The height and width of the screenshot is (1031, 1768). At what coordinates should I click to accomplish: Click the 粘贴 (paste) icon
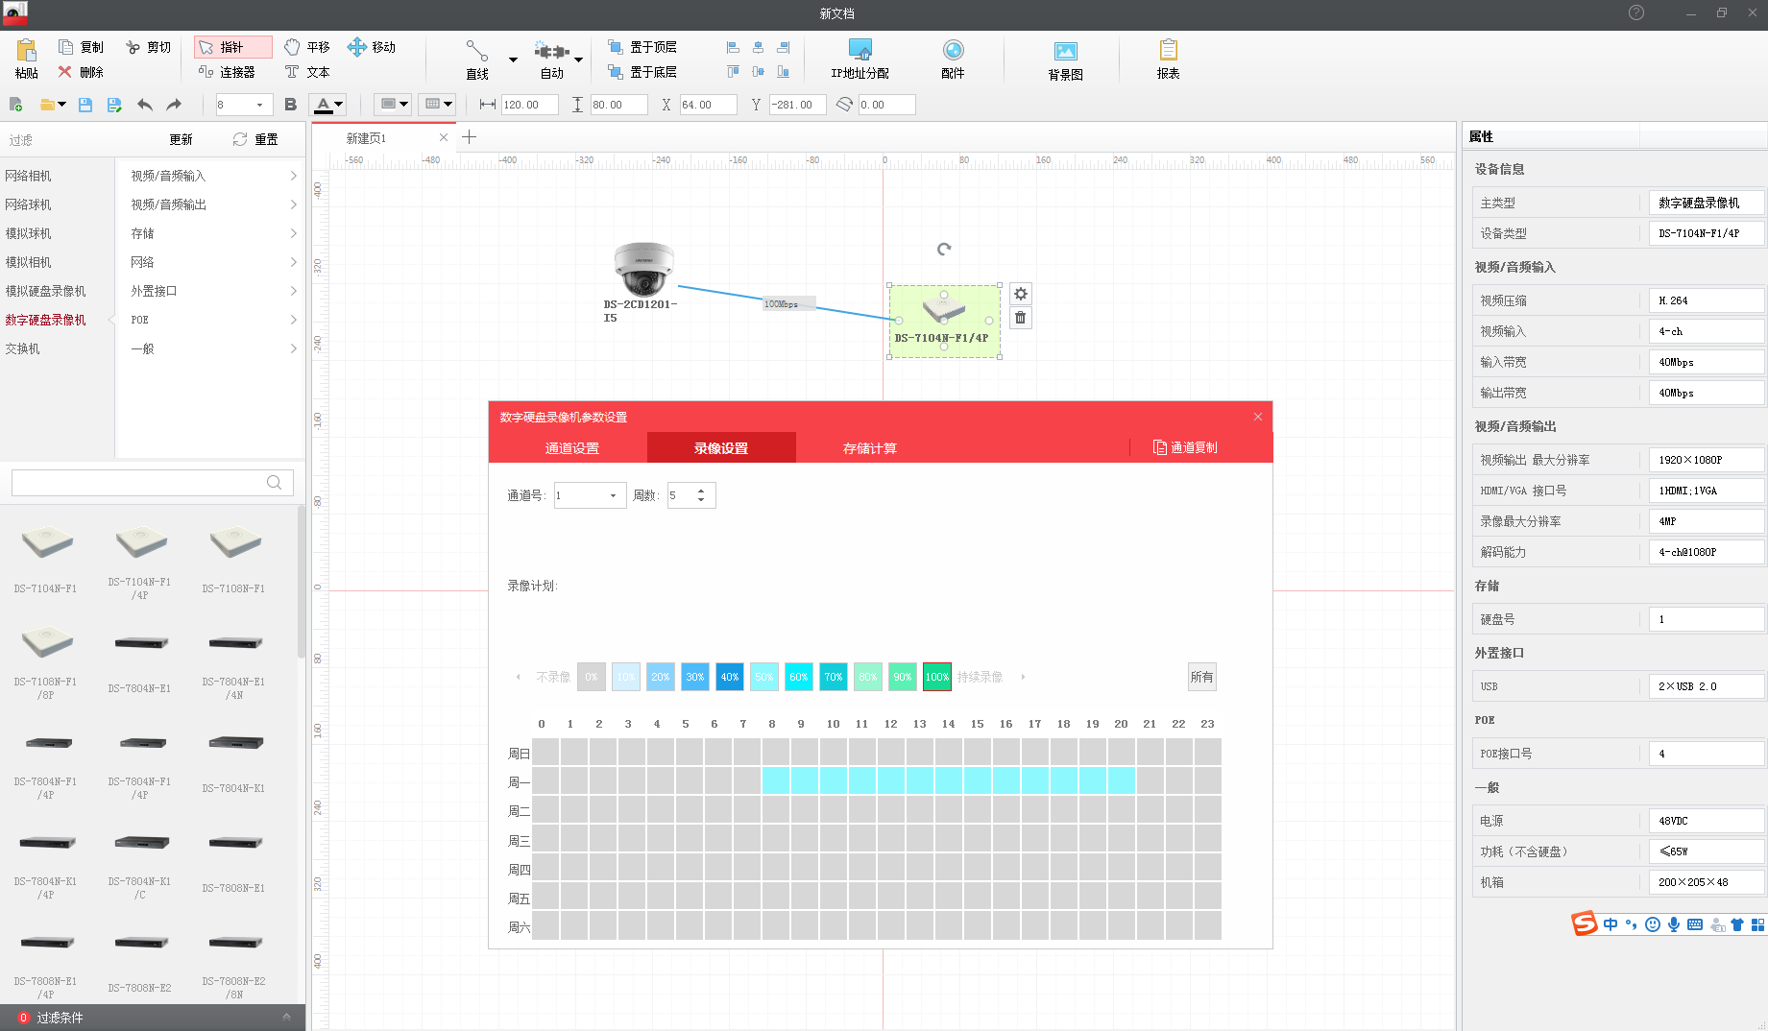[27, 51]
